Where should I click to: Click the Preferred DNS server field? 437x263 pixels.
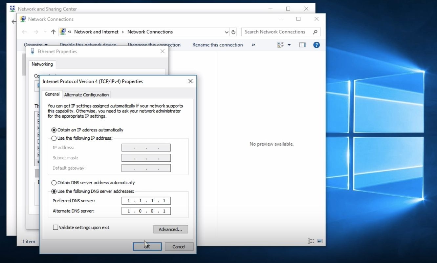[146, 201]
